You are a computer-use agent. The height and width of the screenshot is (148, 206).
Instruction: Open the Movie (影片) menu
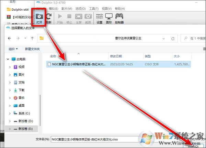(67, 9)
